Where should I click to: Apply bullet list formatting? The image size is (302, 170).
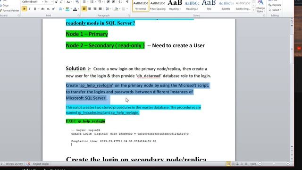(84, 2)
